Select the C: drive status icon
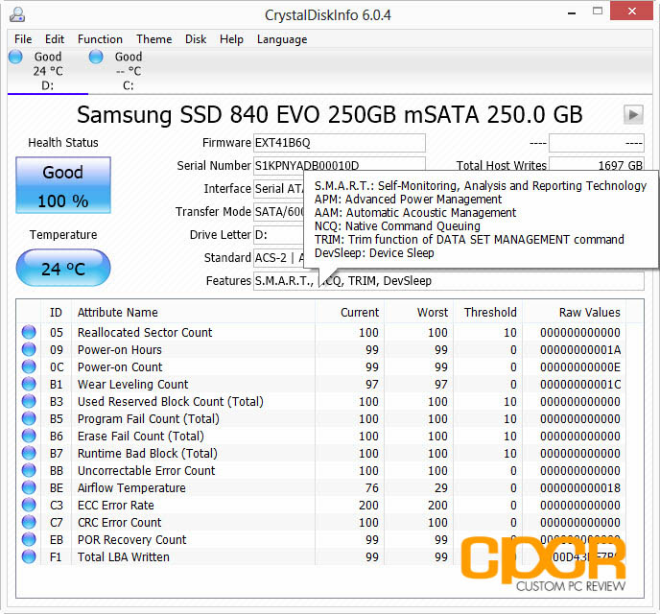Screen dimensions: 660x614 pyautogui.click(x=96, y=57)
